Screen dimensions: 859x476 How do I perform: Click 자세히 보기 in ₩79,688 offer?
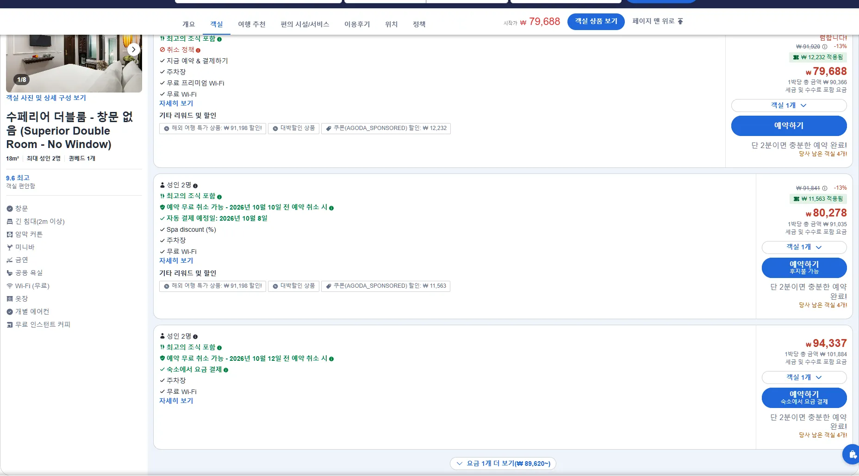176,104
